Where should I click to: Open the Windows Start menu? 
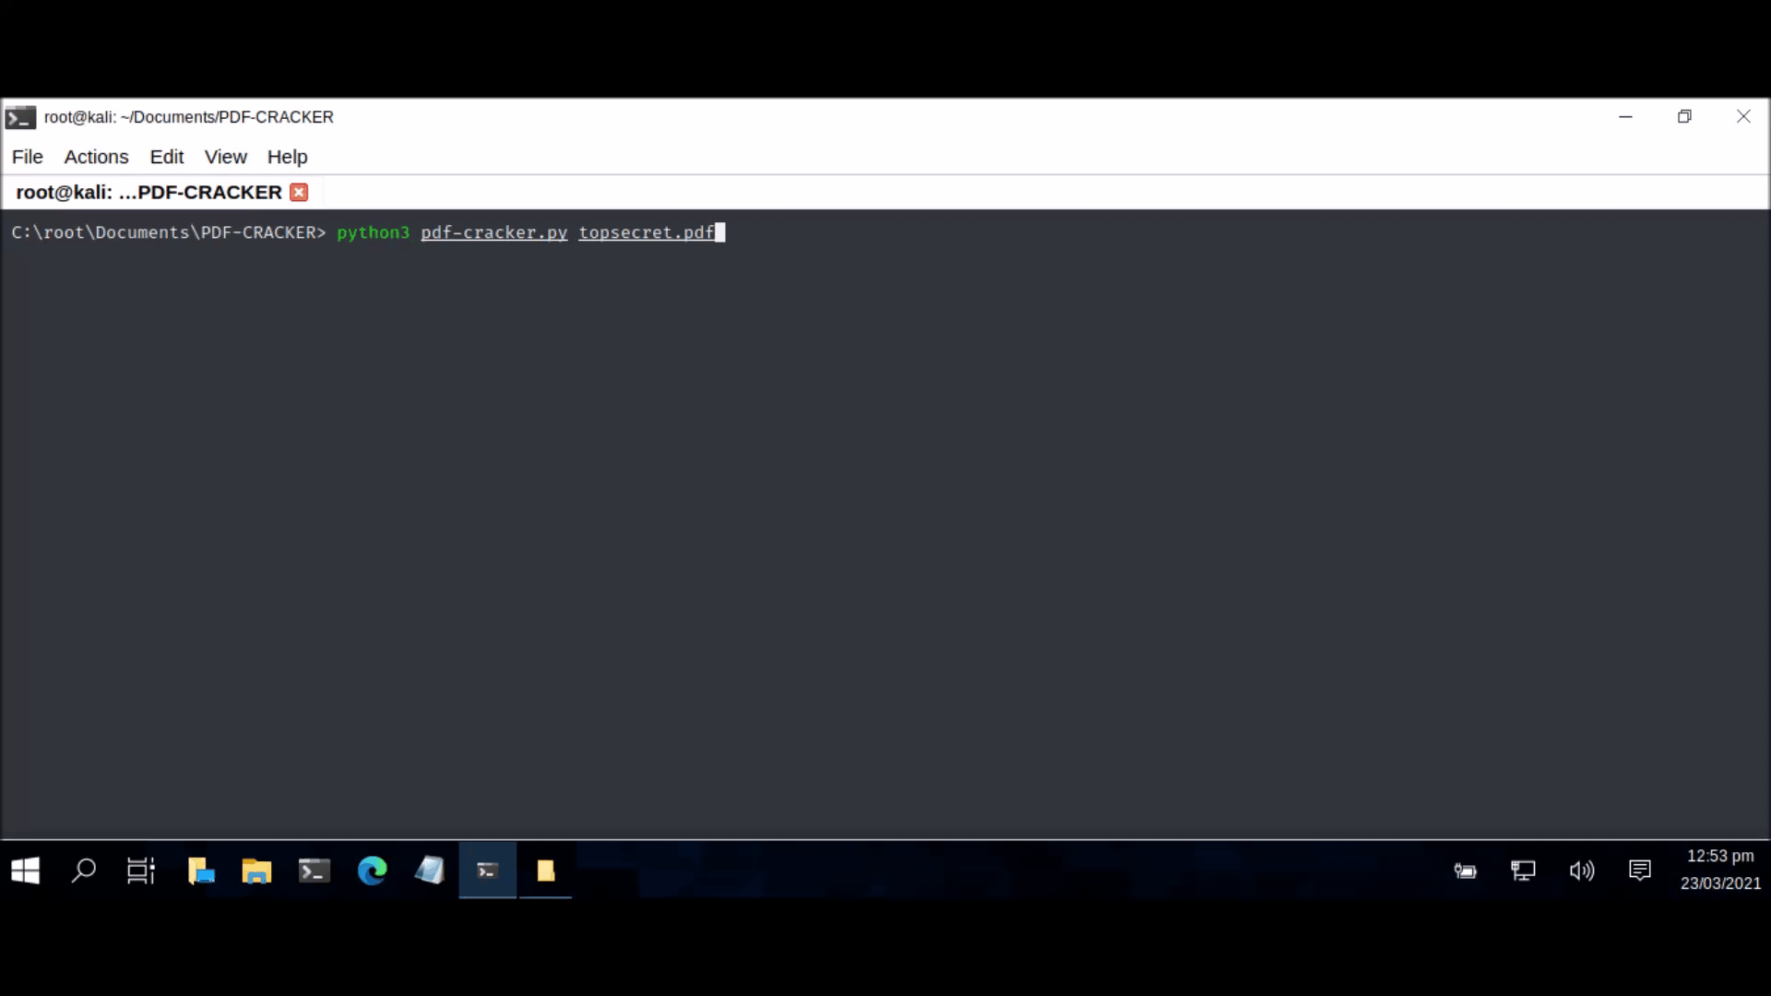pyautogui.click(x=26, y=871)
